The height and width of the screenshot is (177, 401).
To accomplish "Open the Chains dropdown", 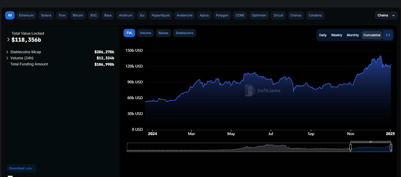I will point(386,15).
